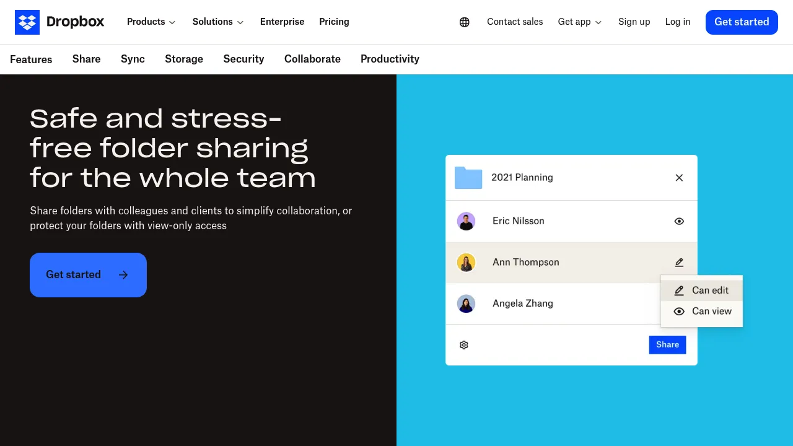Click the Dropbox logo icon
Image resolution: width=793 pixels, height=446 pixels.
pos(27,22)
